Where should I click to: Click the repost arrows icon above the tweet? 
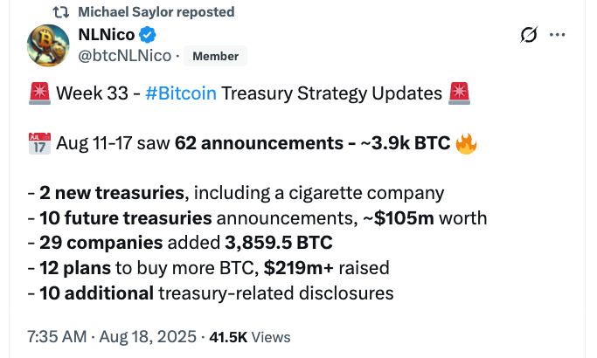tap(60, 12)
